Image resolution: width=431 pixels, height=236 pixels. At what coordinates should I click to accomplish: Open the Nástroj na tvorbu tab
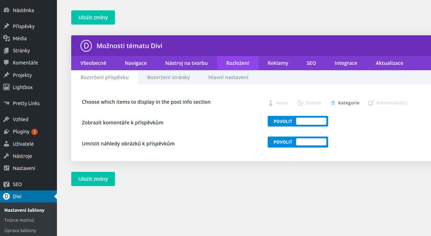[186, 63]
